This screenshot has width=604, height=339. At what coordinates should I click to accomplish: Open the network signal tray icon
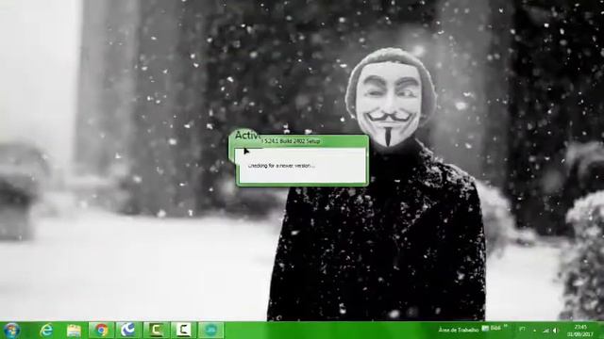click(545, 331)
